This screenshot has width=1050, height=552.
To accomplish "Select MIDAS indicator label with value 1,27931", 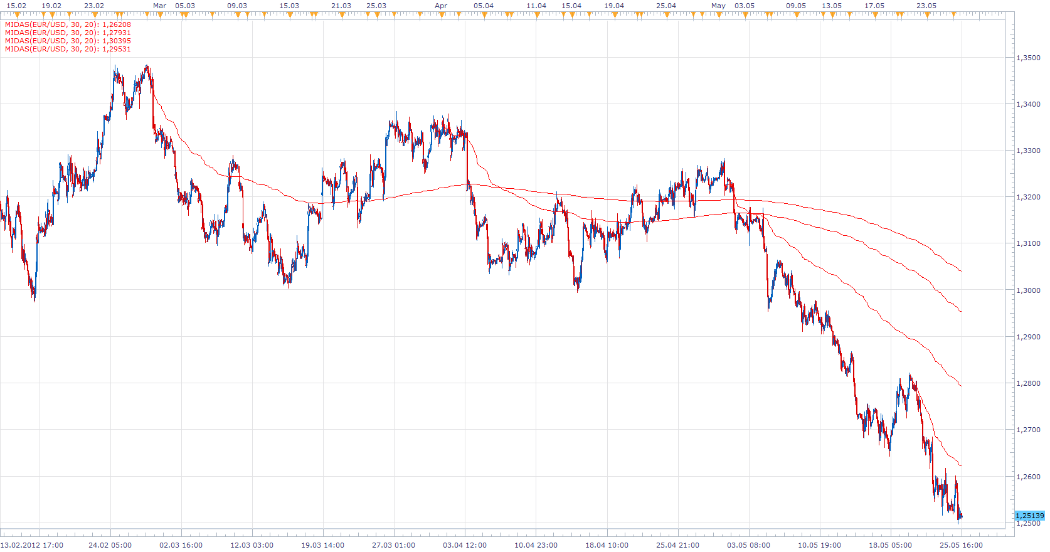I will (68, 33).
